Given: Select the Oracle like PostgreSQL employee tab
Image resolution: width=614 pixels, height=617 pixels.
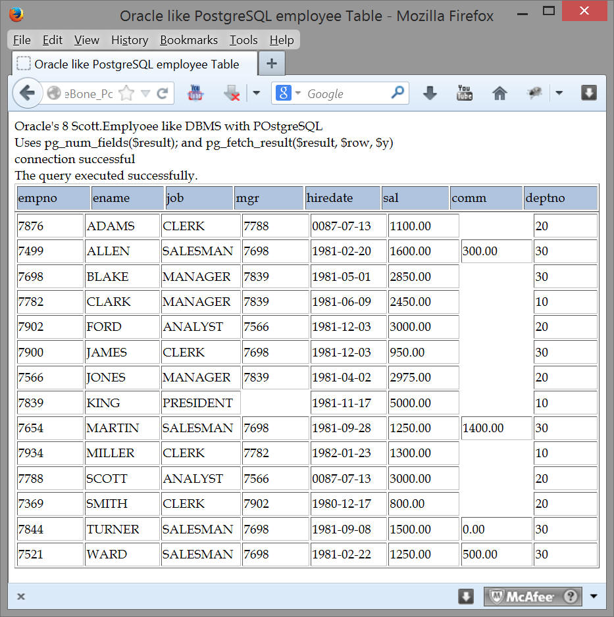Looking at the screenshot, I should point(135,64).
